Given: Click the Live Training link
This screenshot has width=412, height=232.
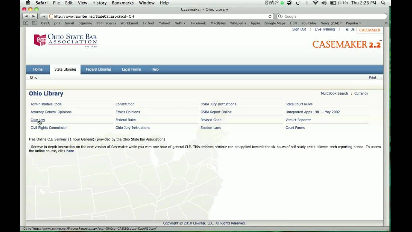Looking at the screenshot, I should tap(325, 29).
